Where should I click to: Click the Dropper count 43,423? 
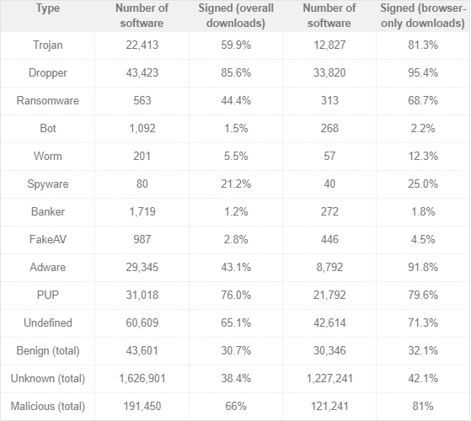click(x=142, y=73)
